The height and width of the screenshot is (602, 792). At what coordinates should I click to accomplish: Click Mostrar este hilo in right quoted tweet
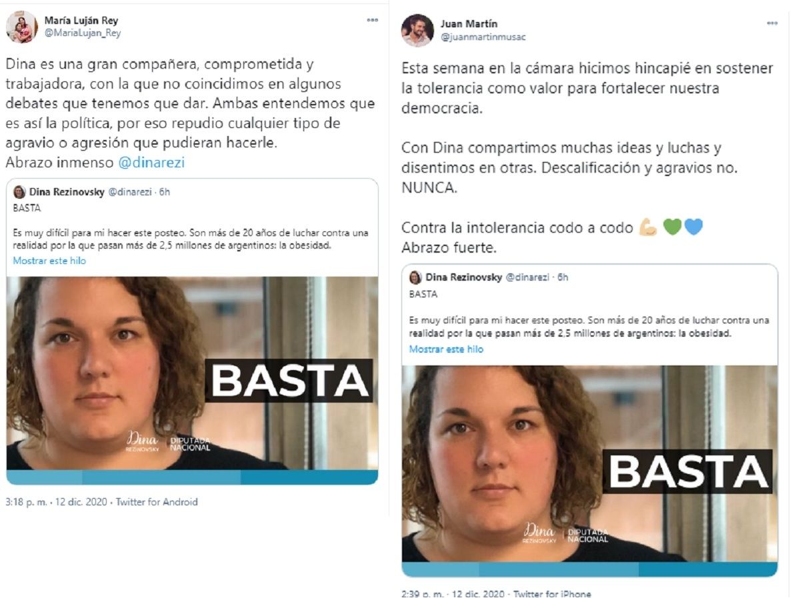[446, 349]
